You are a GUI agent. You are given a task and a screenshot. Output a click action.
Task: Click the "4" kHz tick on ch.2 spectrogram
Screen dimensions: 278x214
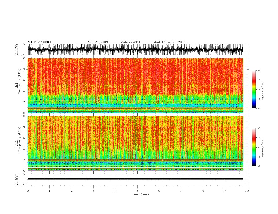(x=24, y=149)
